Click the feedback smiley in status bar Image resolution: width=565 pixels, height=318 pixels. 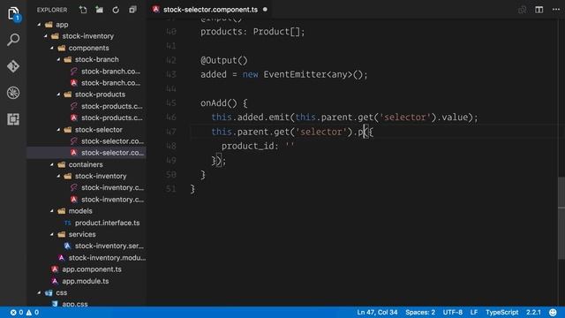(x=554, y=312)
